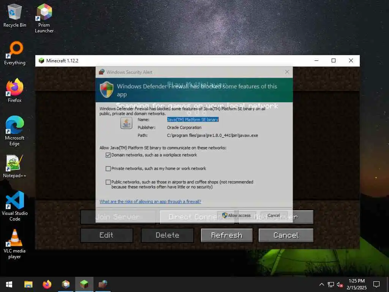Select the Microsoft Edge desktop icon

(15, 131)
